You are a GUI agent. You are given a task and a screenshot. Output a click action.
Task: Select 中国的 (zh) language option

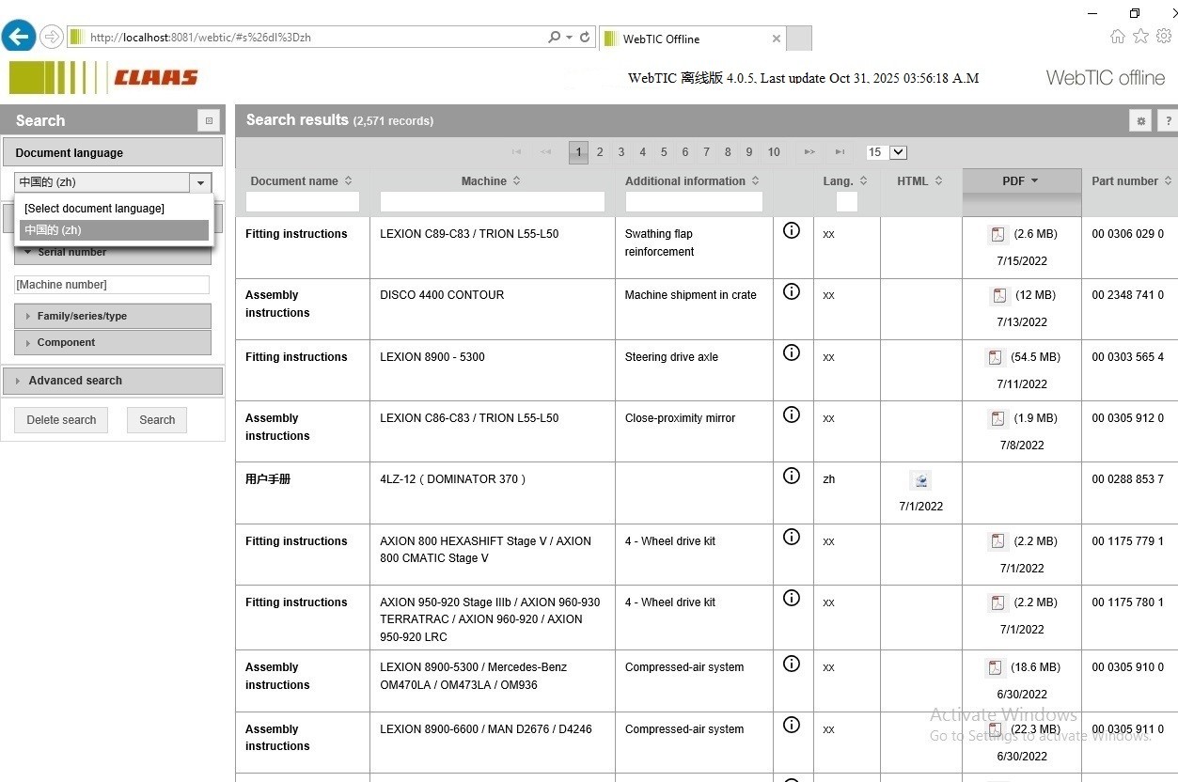113,230
